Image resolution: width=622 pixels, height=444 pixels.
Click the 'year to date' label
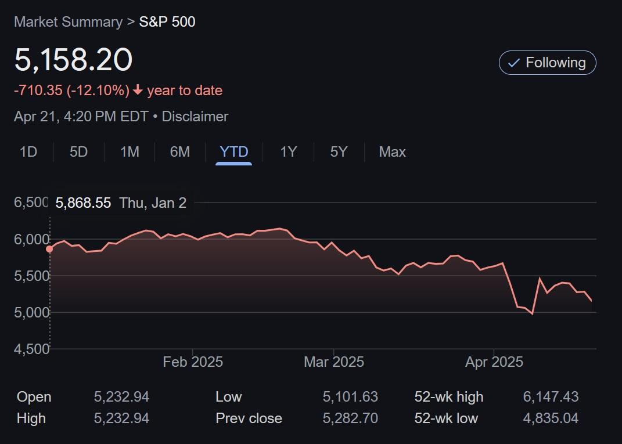[x=185, y=91]
